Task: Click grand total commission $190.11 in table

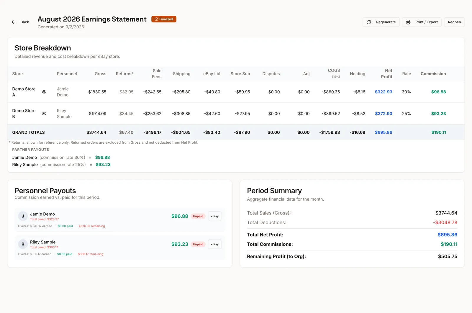Action: 439,132
